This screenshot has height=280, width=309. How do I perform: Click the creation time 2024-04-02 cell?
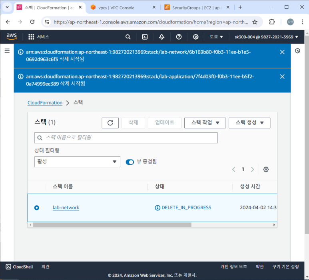258,208
